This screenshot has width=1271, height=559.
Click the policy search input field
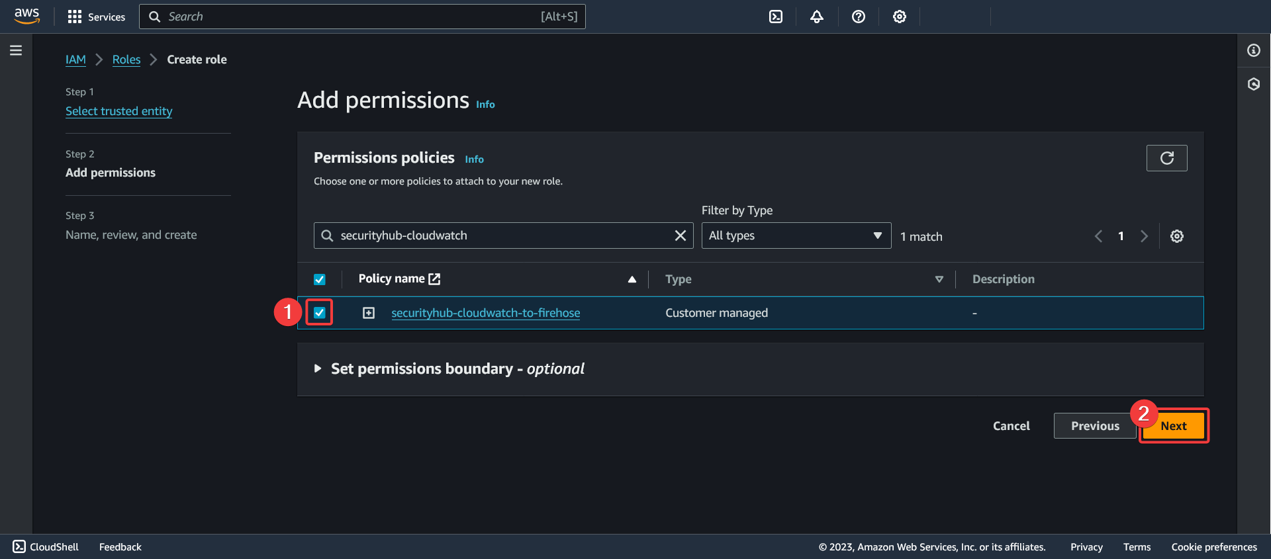point(503,236)
